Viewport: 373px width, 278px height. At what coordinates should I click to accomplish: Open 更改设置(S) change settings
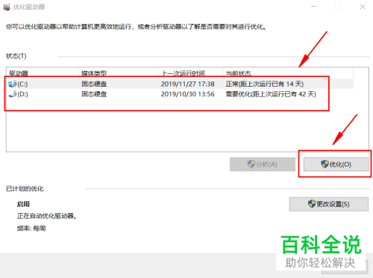pos(329,204)
